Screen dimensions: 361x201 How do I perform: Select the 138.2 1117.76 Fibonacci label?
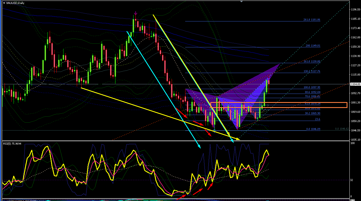click(312, 72)
